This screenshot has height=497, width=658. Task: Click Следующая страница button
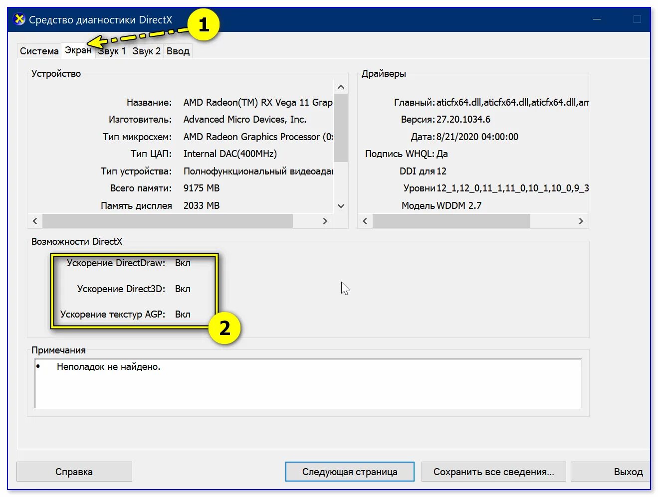[x=350, y=472]
